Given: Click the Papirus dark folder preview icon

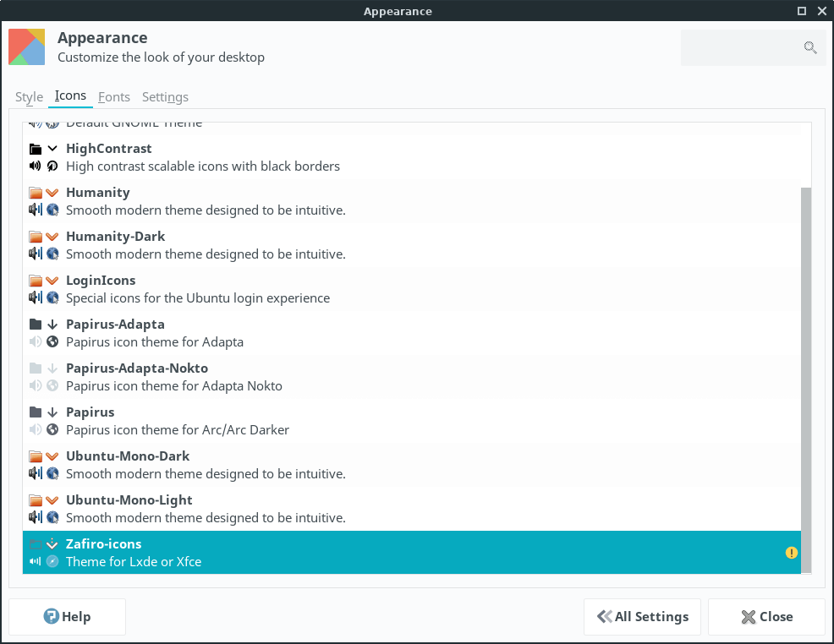Looking at the screenshot, I should tap(36, 412).
